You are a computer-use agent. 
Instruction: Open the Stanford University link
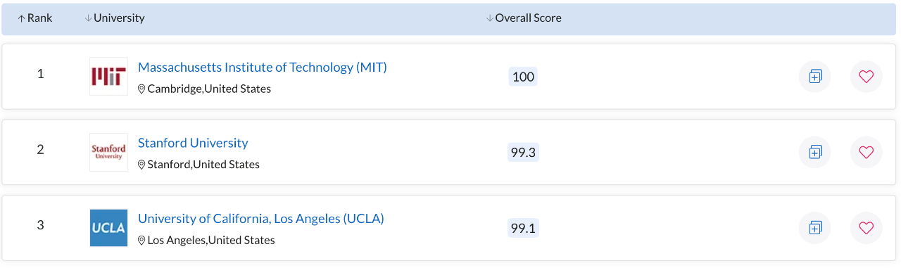click(x=193, y=143)
